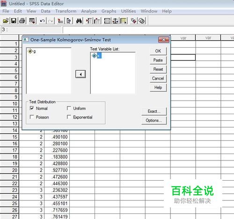This screenshot has height=219, width=234.
Task: Undo the last action in the toolbar
Action: (x=42, y=21)
